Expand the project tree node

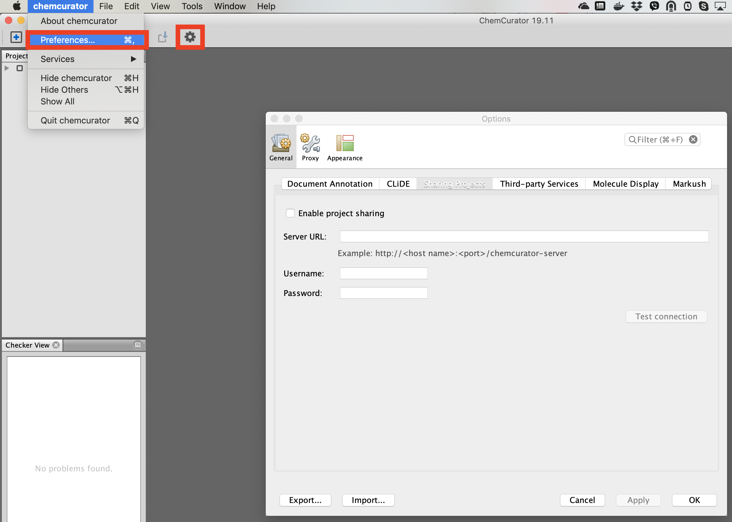point(7,68)
